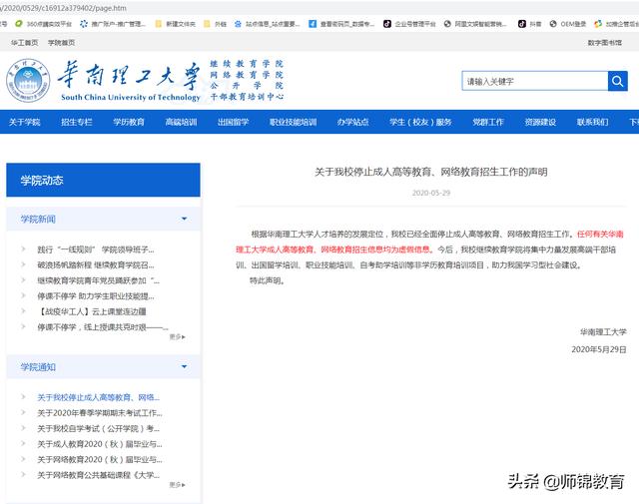Open the 职业技能培训 menu
The height and width of the screenshot is (504, 639).
(x=293, y=122)
